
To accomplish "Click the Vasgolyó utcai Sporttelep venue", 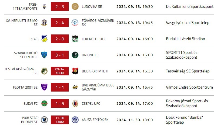I will tap(188, 23).
